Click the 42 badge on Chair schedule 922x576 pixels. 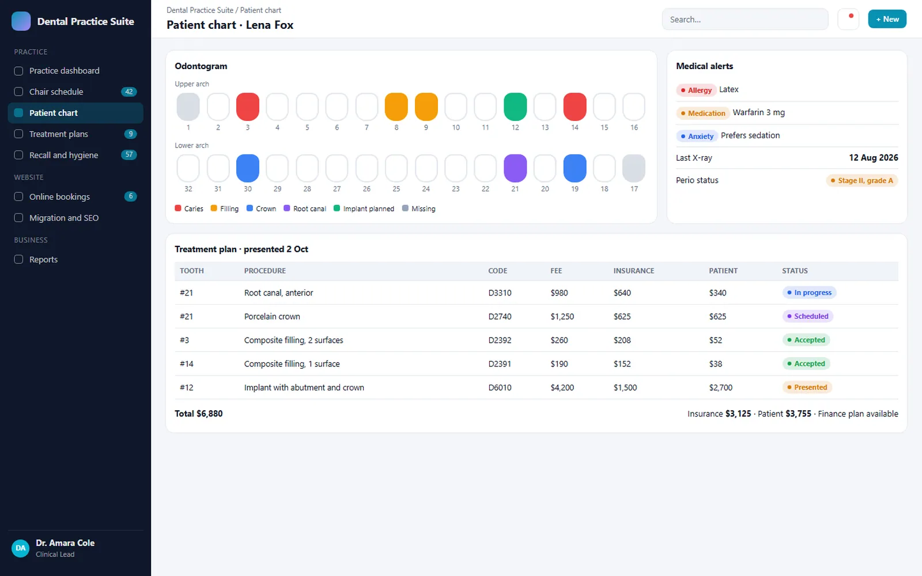pos(129,92)
